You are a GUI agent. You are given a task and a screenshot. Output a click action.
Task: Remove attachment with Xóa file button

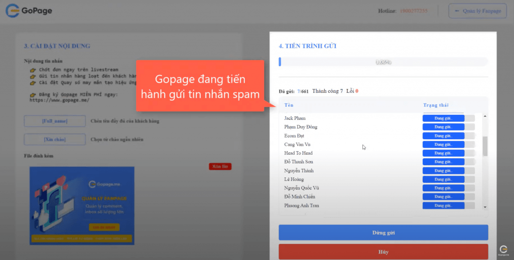[220, 166]
